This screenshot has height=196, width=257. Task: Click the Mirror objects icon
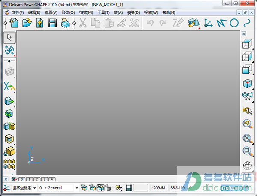click(9, 126)
